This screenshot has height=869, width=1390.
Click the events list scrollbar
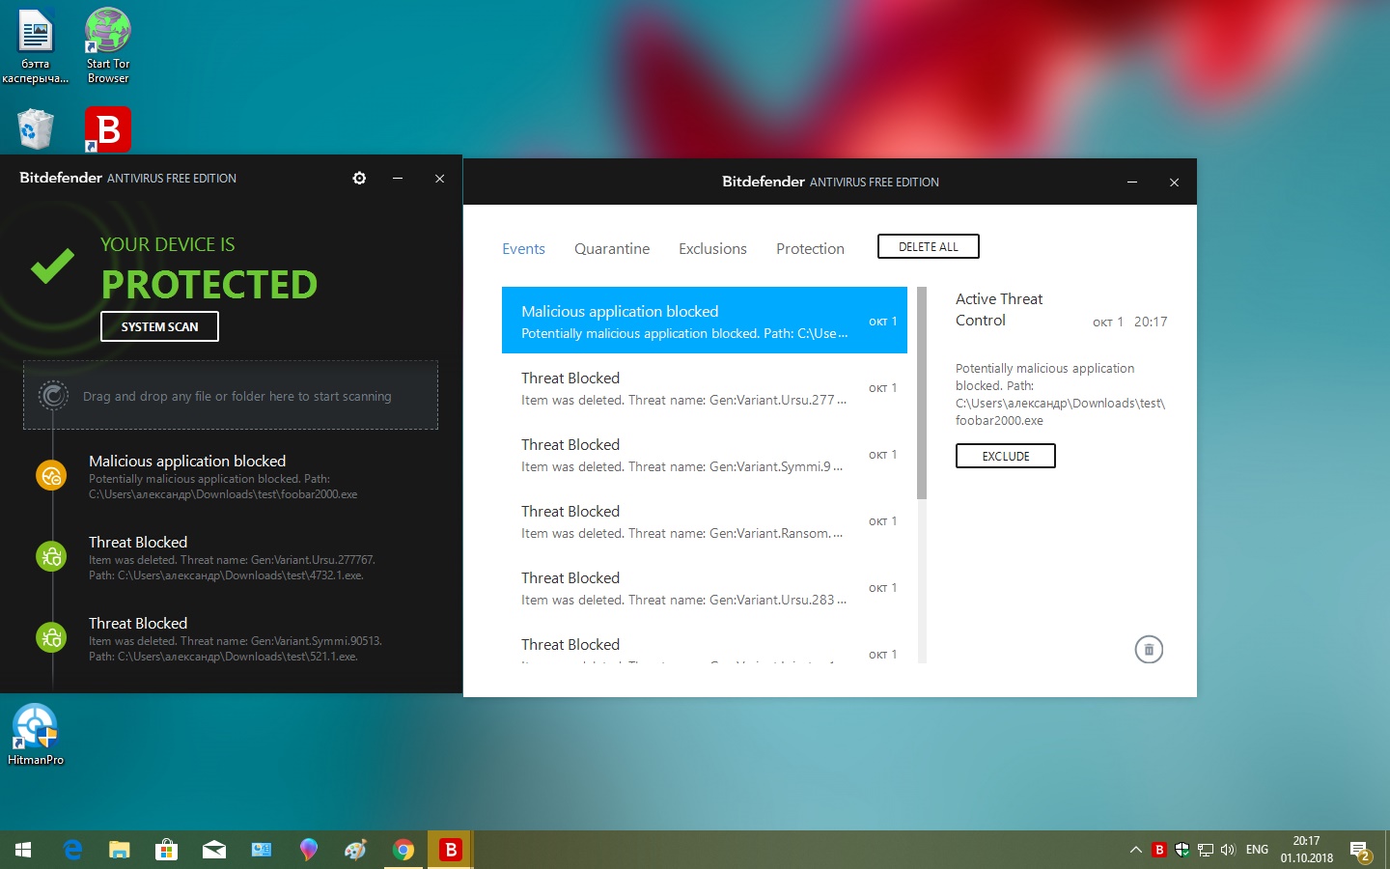922,396
